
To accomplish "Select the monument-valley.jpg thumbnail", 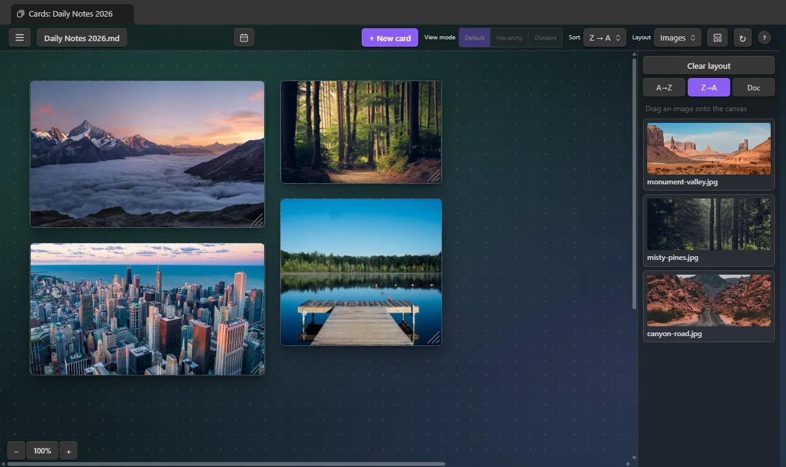I will pos(709,149).
